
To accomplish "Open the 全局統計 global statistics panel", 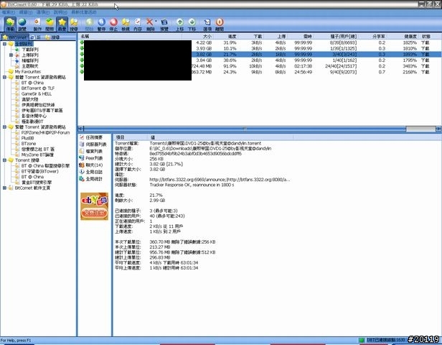I will tap(91, 179).
